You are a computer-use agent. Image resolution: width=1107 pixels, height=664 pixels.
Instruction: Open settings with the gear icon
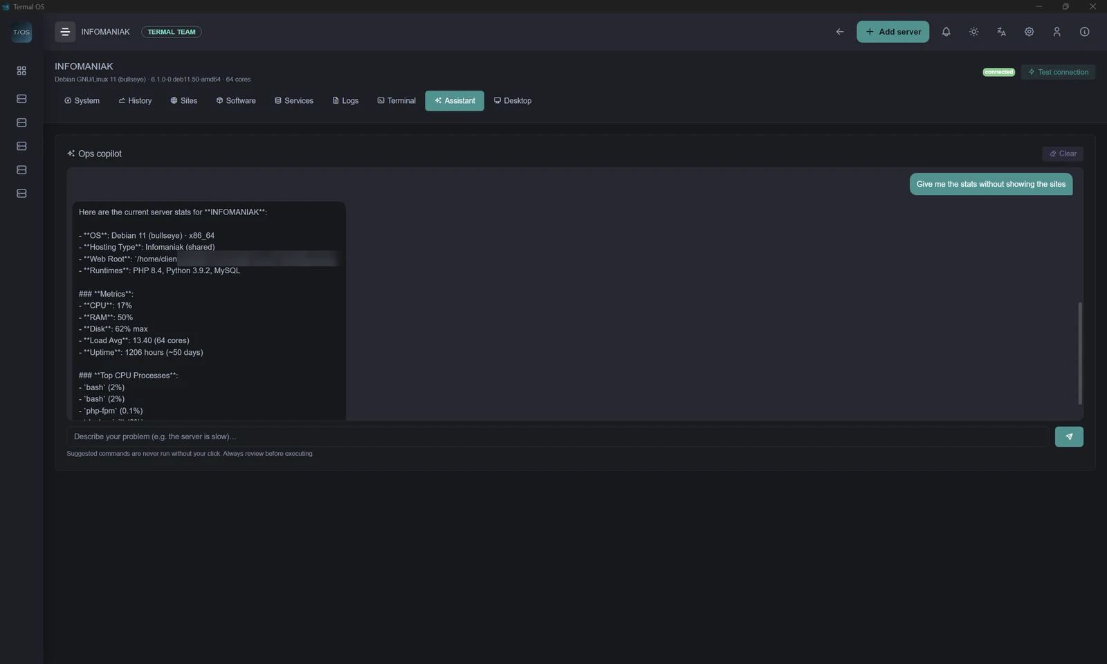pyautogui.click(x=1029, y=32)
